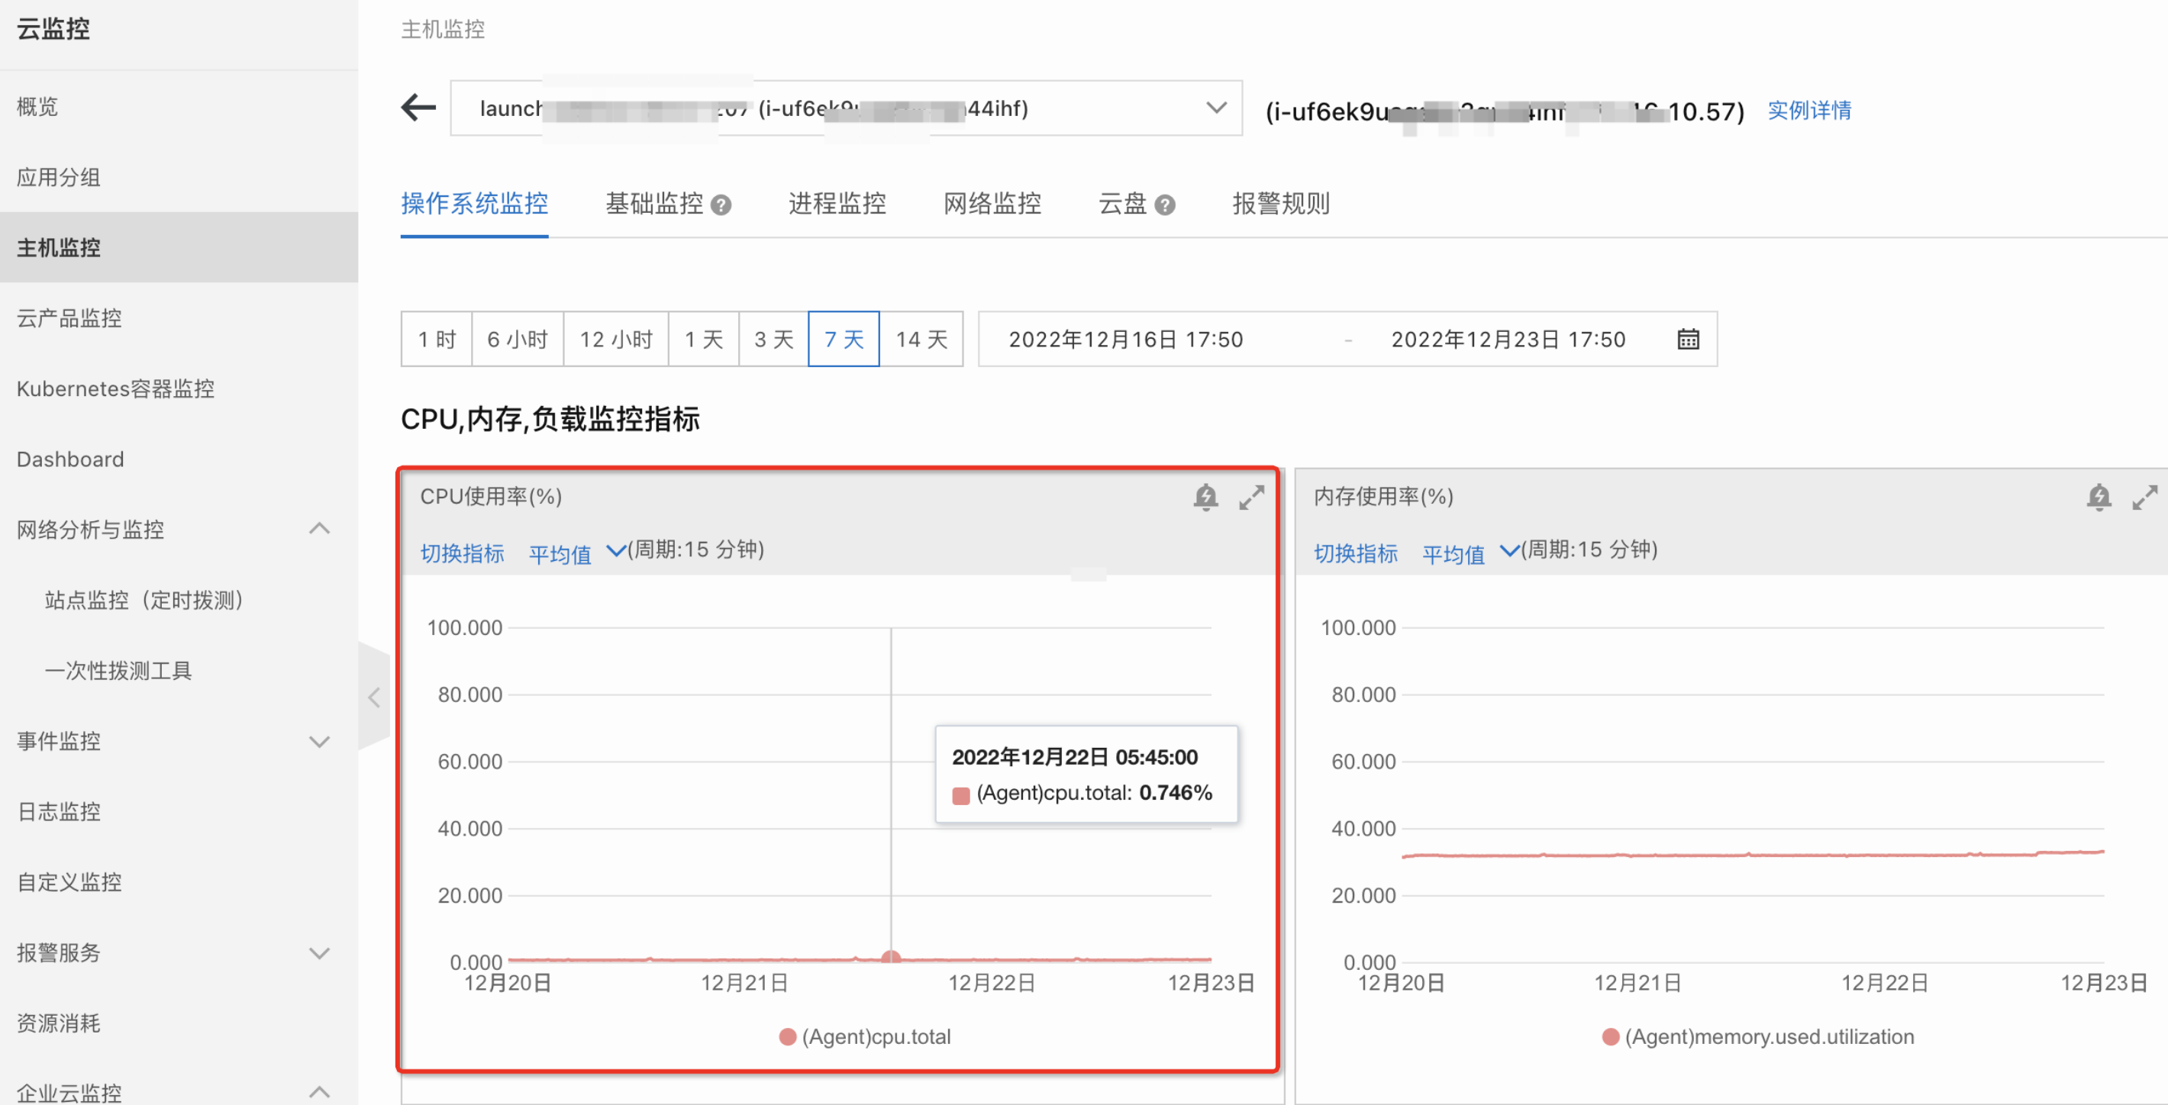Switch to the 网络监控 tab

coord(992,204)
